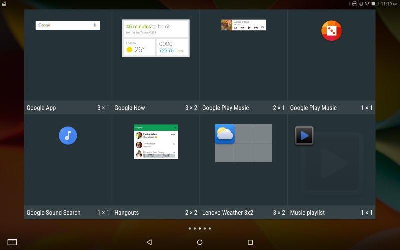This screenshot has width=400, height=250.
Task: Tap the do-not-disturb icon in status bar
Action: coord(355,4)
